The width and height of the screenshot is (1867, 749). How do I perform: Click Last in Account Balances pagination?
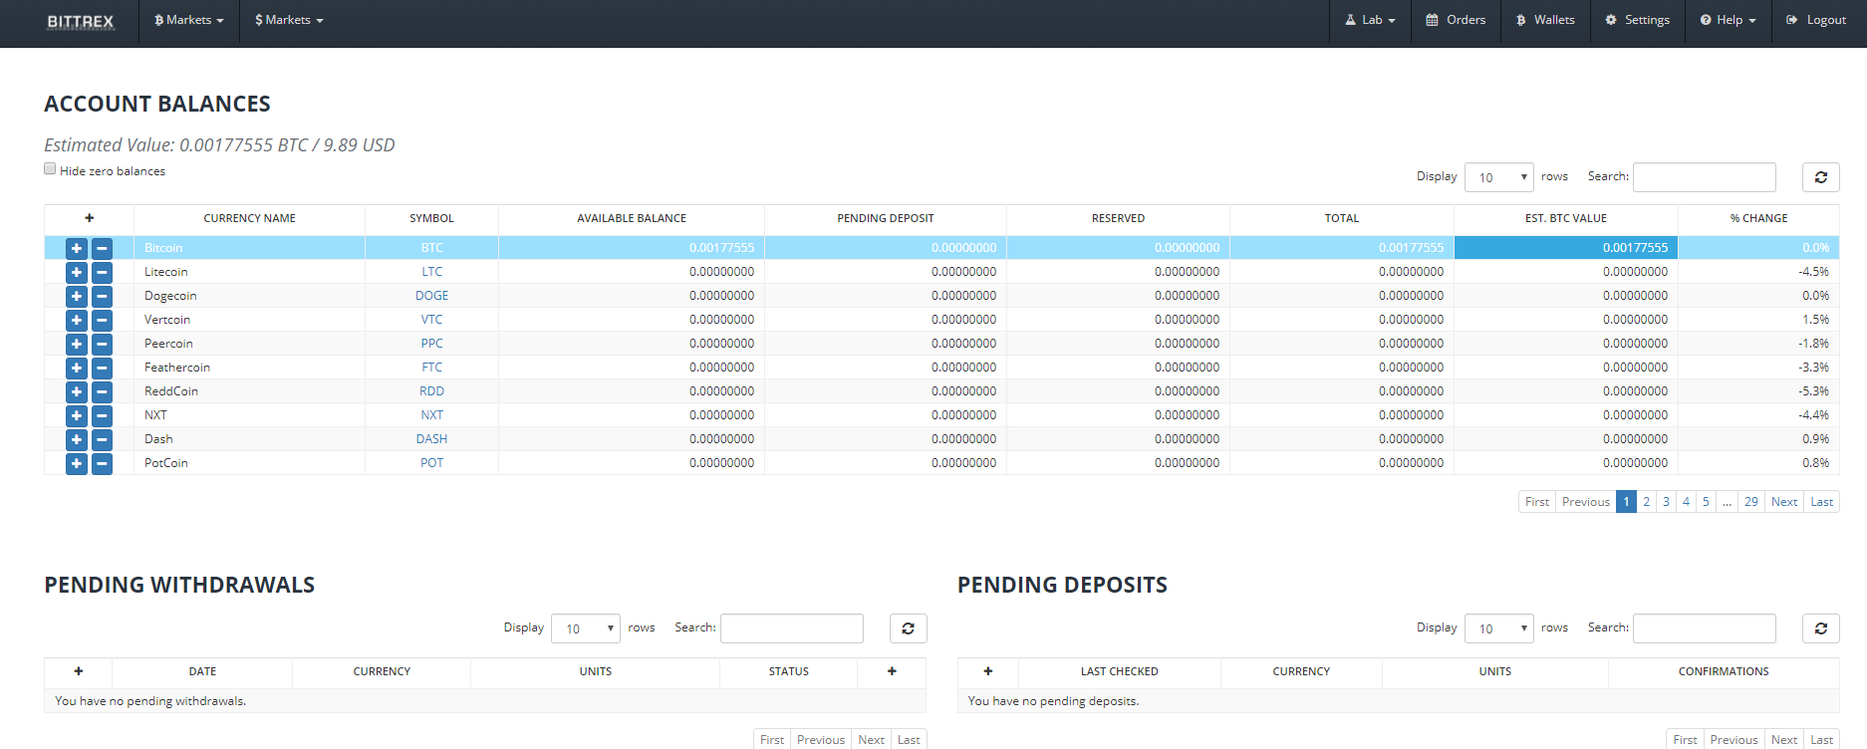click(1821, 502)
